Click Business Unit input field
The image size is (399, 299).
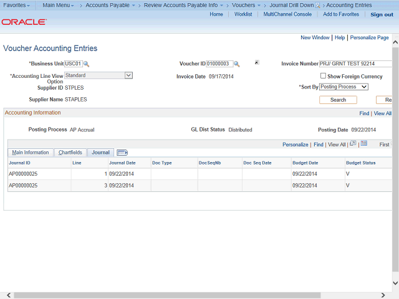point(74,64)
